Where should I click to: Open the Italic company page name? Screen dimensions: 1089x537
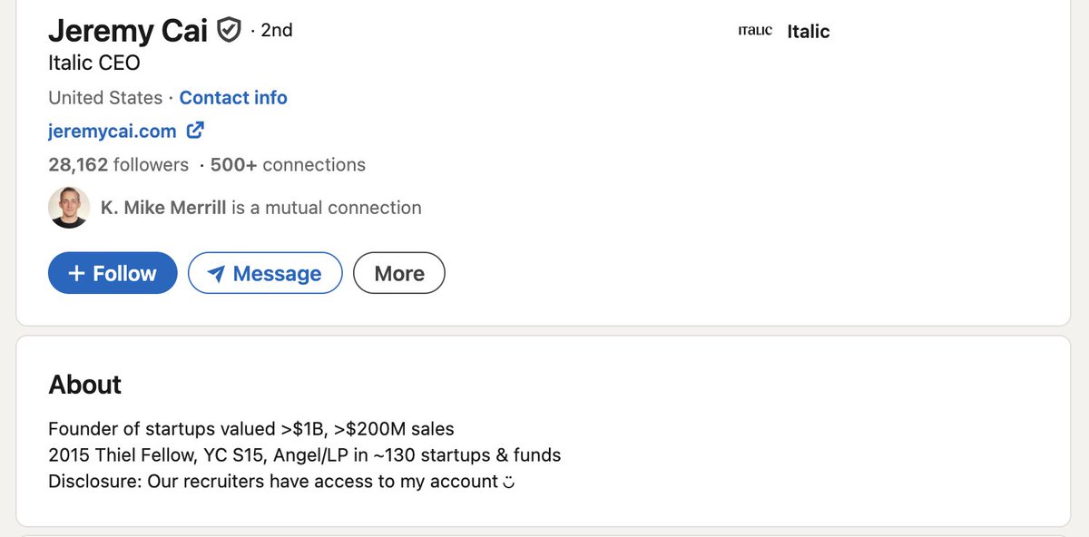809,31
